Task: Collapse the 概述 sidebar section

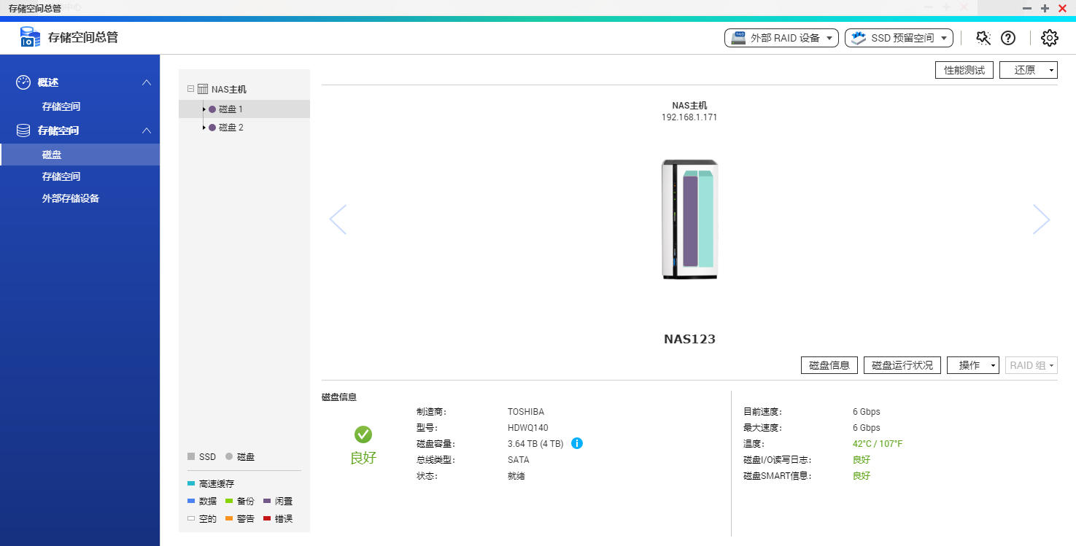Action: point(147,82)
